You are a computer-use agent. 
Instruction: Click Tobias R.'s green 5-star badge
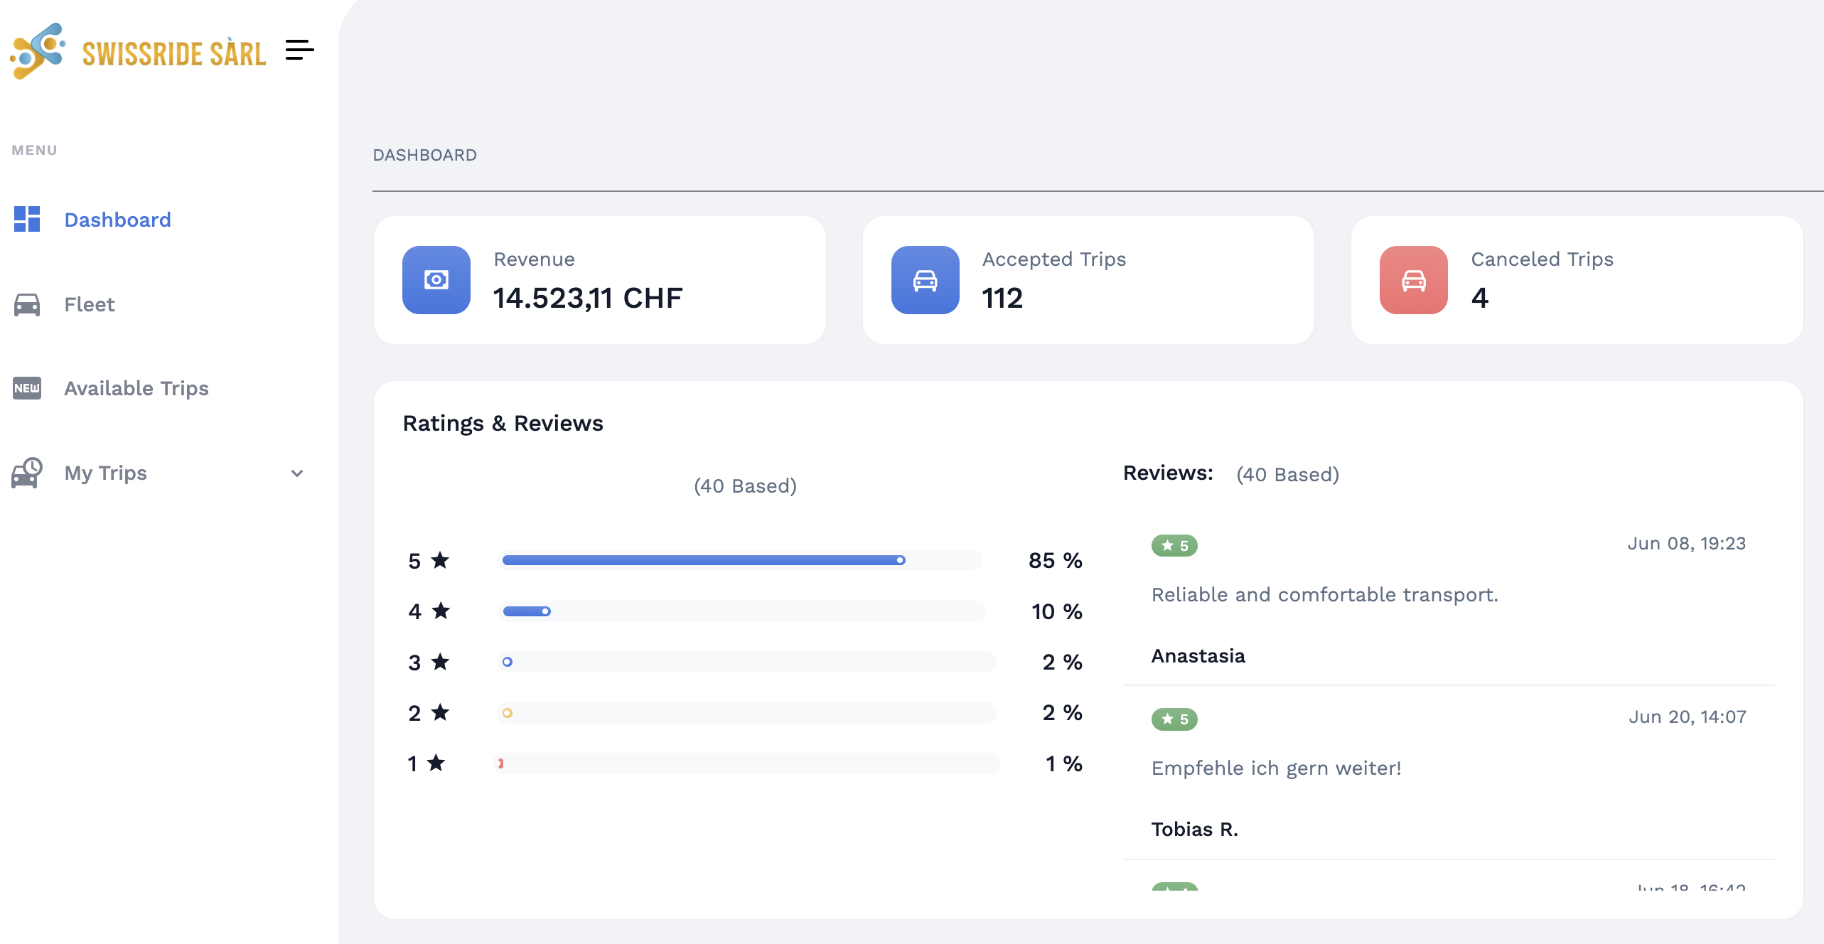point(1174,719)
